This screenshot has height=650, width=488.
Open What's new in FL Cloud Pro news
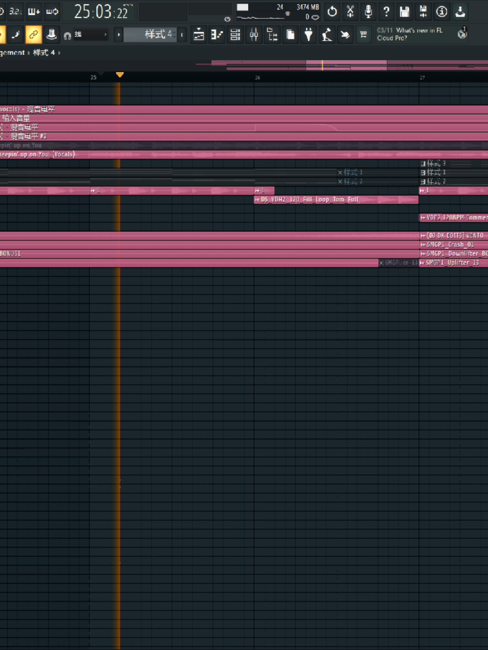click(x=415, y=35)
